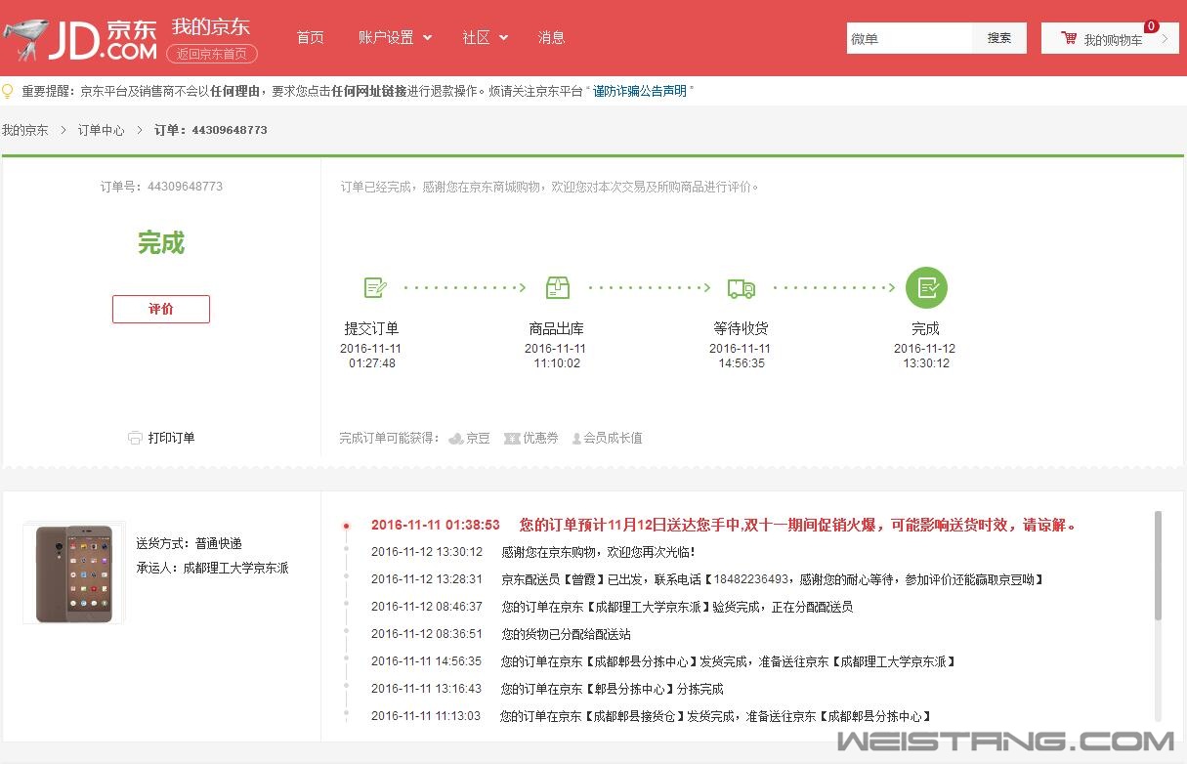Open 消息 in the top navigation

551,37
